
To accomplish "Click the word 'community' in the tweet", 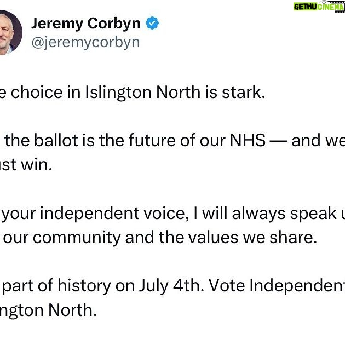I will point(77,238).
